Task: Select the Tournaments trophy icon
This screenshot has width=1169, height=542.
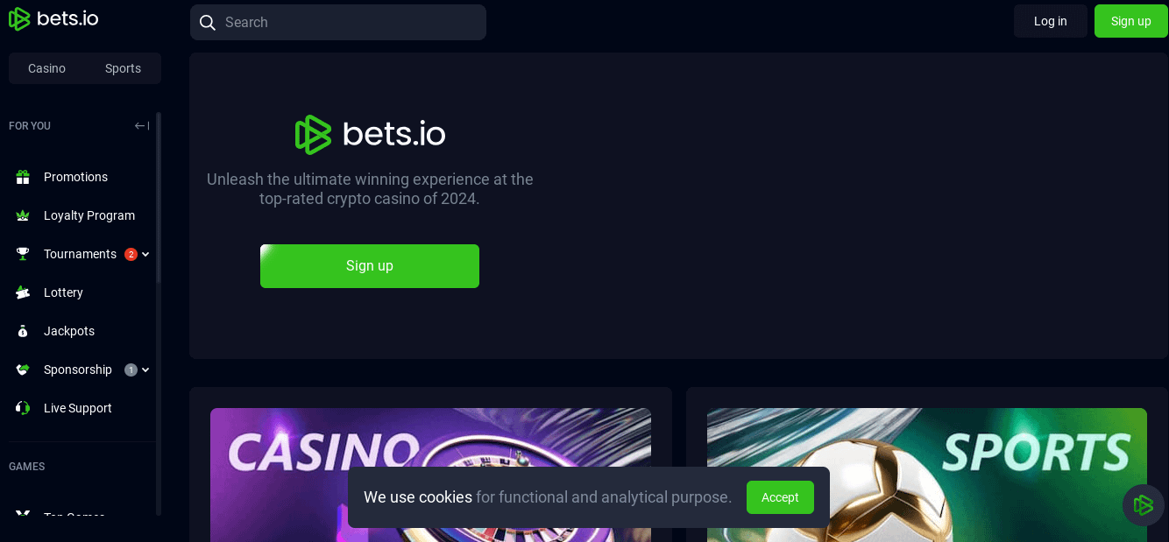Action: (23, 254)
